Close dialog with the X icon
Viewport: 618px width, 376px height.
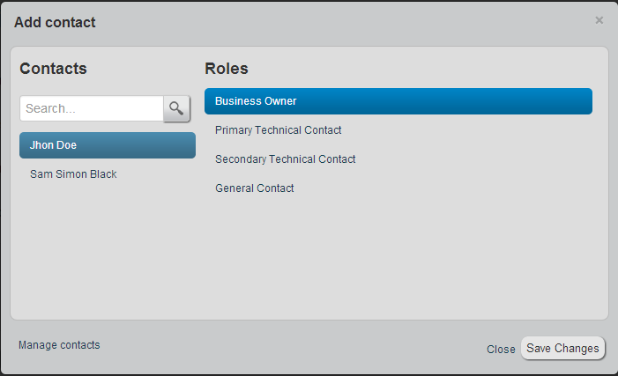tap(599, 20)
